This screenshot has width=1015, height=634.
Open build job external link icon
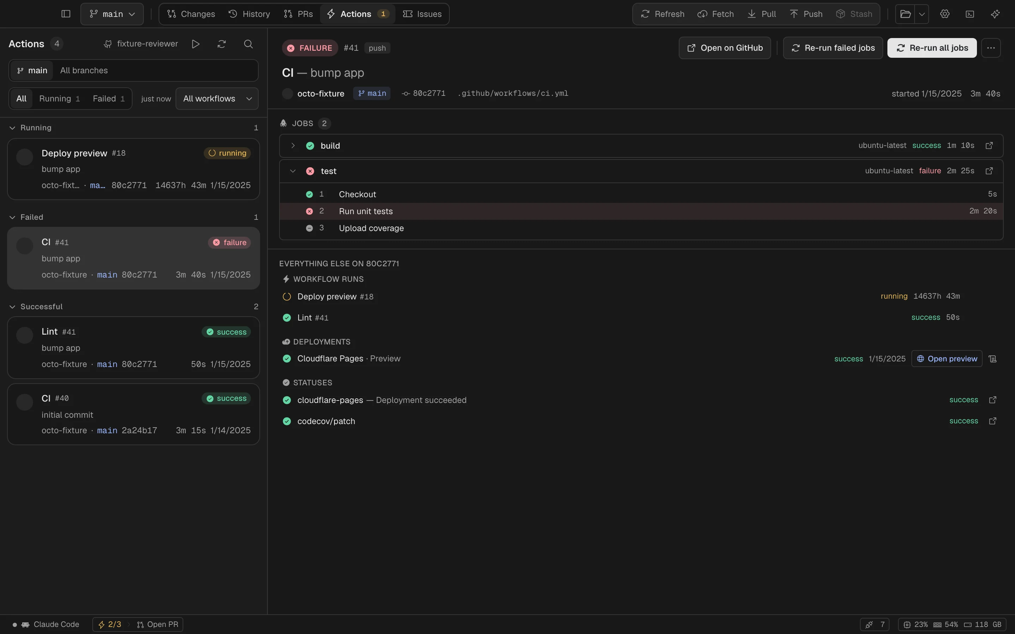989,145
